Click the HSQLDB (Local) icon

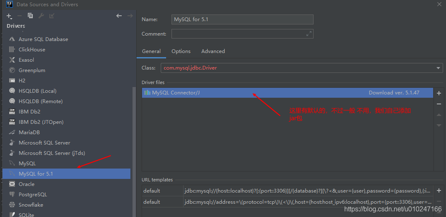click(12, 91)
